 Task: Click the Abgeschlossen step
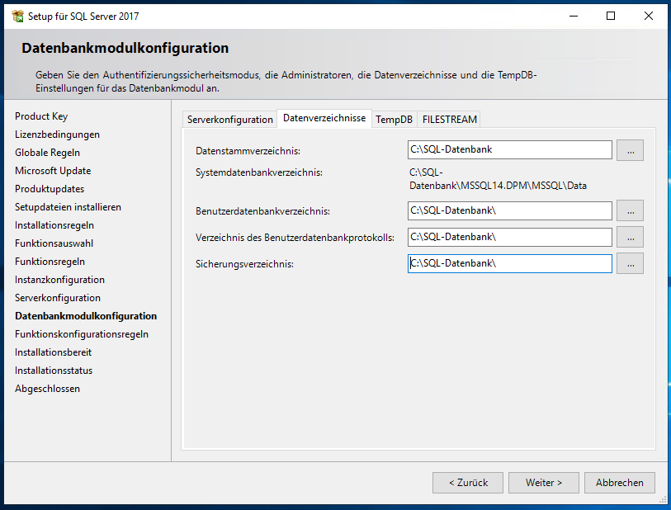(x=48, y=389)
